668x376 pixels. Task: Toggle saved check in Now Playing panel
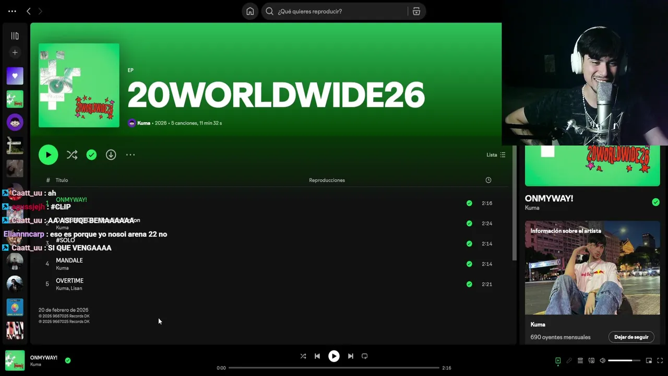655,202
